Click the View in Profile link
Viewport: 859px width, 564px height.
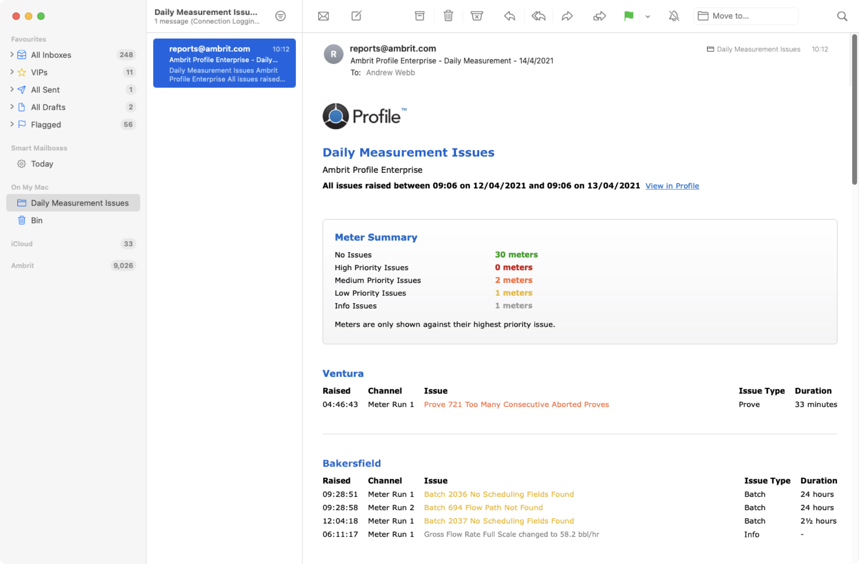tap(672, 186)
